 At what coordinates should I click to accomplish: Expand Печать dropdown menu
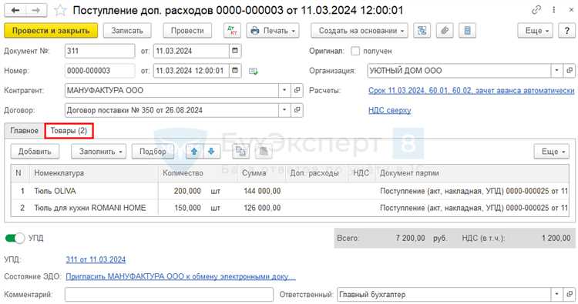tap(273, 31)
